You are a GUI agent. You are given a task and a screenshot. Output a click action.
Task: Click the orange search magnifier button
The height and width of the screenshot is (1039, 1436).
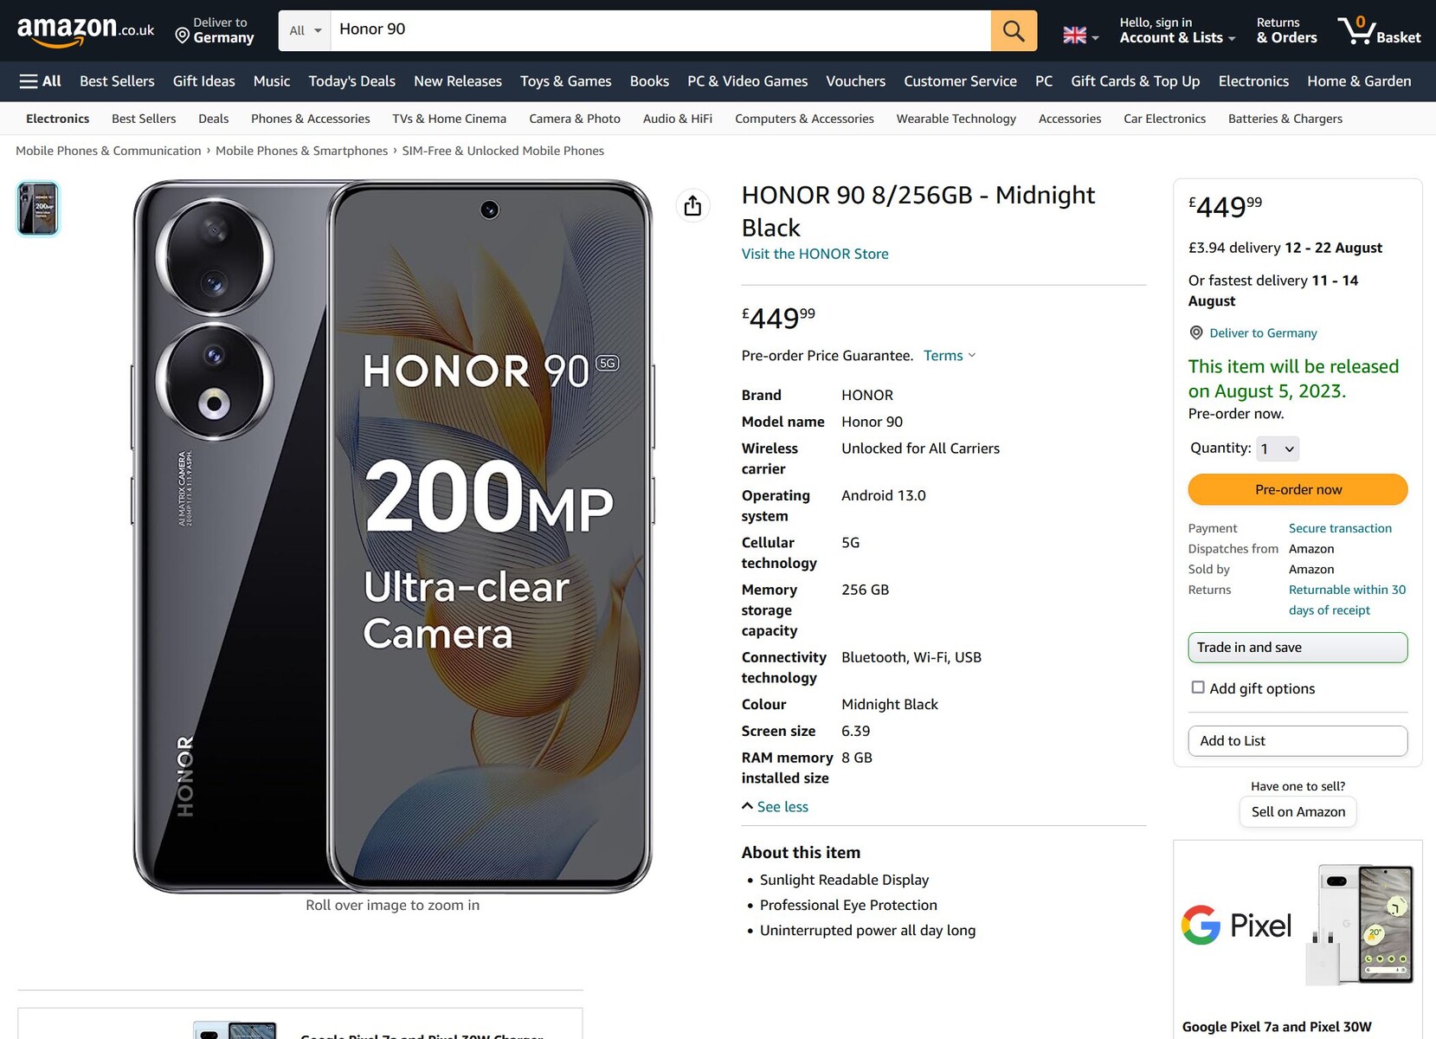(1014, 31)
